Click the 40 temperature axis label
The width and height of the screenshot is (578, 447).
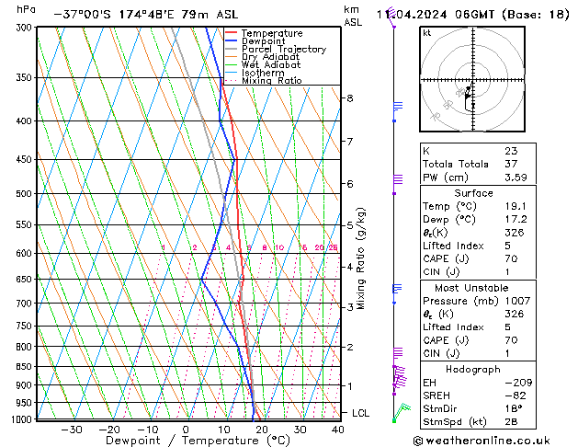pyautogui.click(x=337, y=430)
